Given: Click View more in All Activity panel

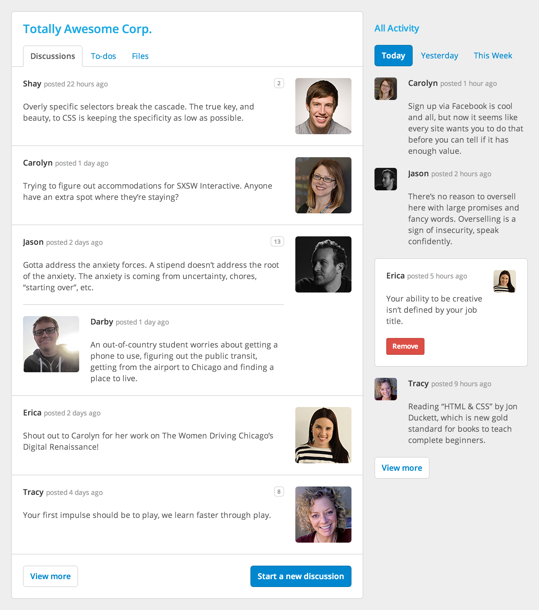Looking at the screenshot, I should coord(402,467).
